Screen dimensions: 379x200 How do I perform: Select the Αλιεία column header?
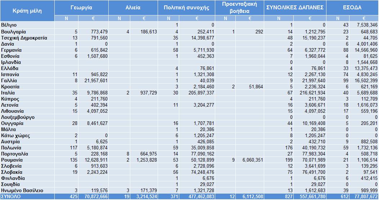pos(133,8)
